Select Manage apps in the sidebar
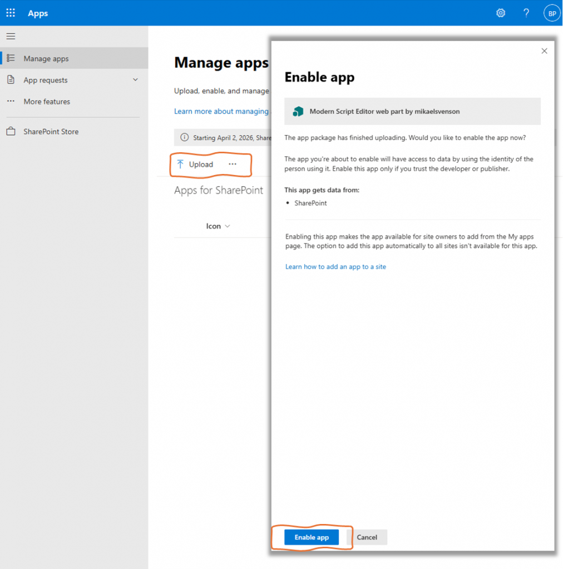This screenshot has height=569, width=563. [46, 59]
